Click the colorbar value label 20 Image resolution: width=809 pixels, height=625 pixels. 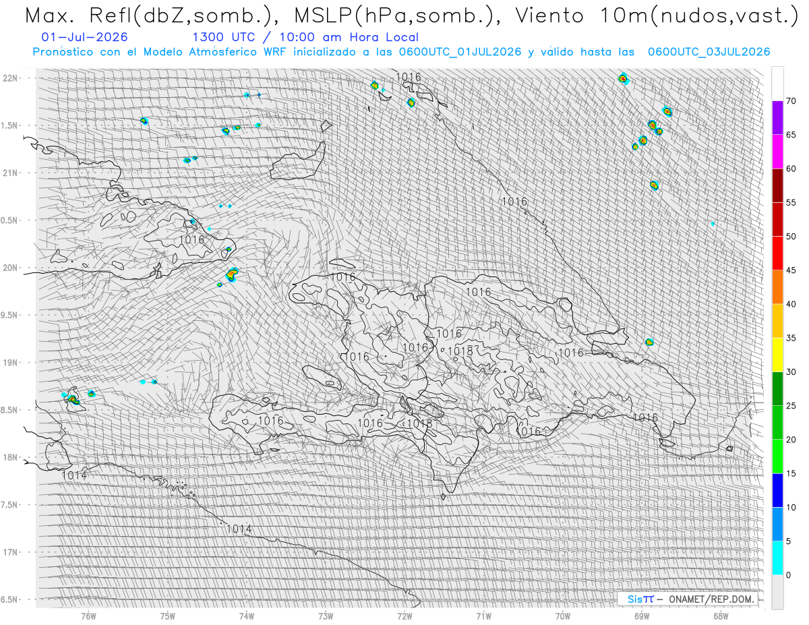(791, 440)
